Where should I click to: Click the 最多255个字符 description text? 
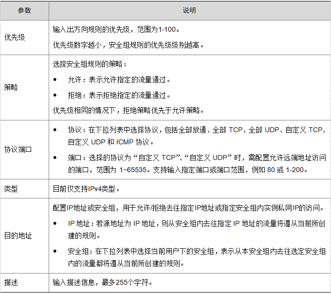coord(100,282)
